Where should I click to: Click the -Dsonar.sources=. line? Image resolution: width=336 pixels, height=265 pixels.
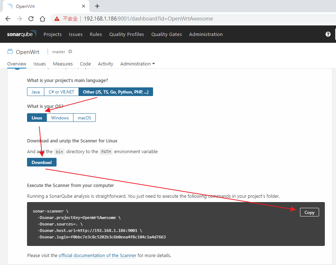pos(60,224)
